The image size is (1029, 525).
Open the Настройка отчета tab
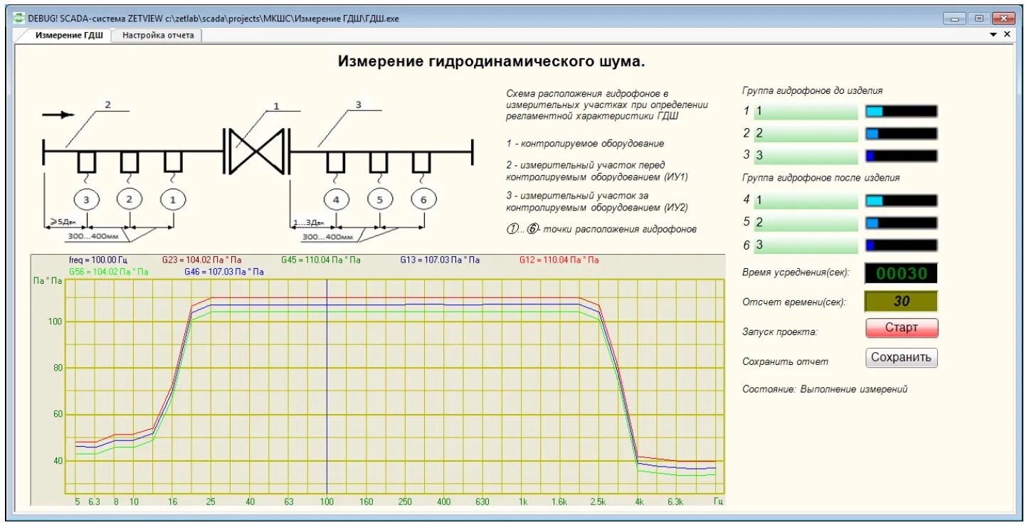point(158,35)
